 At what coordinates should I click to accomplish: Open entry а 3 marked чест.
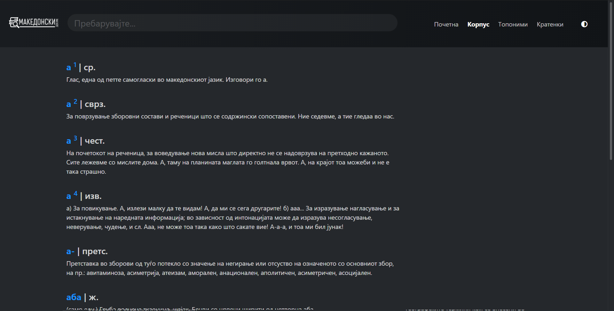(69, 141)
